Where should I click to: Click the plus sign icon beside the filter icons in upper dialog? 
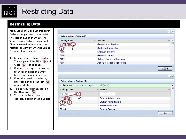(61, 45)
